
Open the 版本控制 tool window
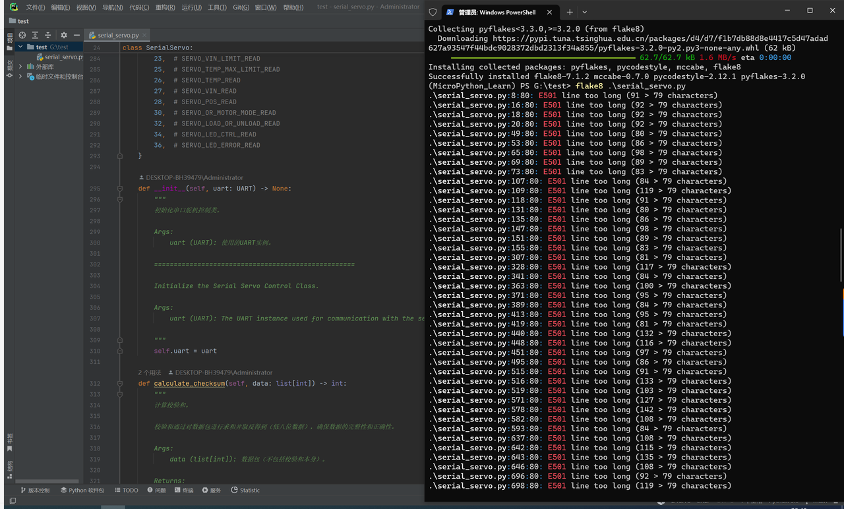click(x=35, y=491)
